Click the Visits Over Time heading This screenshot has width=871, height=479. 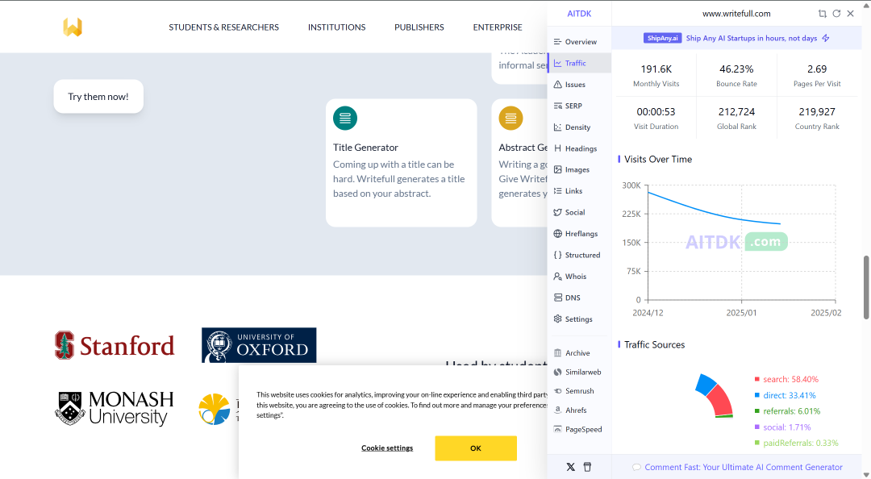(x=658, y=159)
